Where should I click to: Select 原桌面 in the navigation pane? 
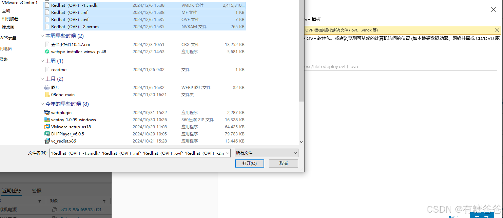(8, 27)
